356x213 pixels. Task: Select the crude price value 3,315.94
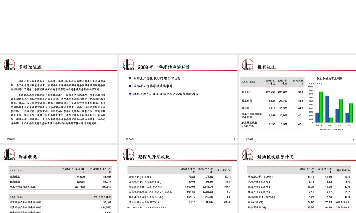(x=208, y=187)
